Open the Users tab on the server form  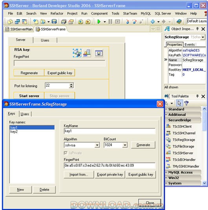(45, 40)
